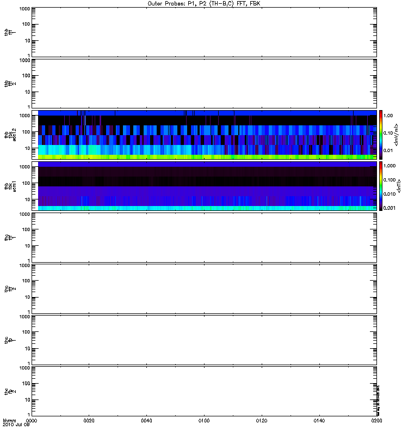Click the edc12 electric field color bar
This screenshot has height=436, width=408.
point(381,135)
